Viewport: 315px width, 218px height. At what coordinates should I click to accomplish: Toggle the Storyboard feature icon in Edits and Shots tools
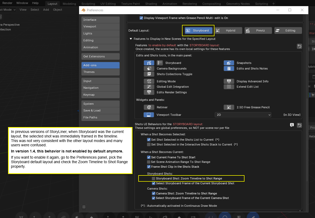point(149,63)
